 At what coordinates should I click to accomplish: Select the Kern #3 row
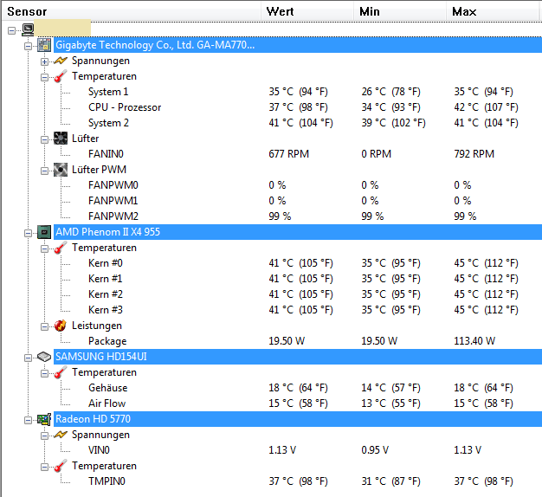[314, 310]
